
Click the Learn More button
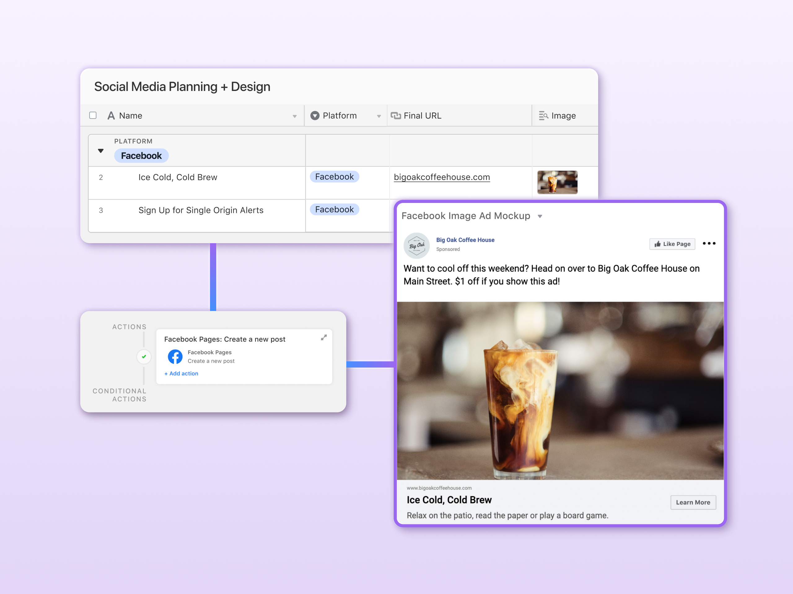click(693, 502)
